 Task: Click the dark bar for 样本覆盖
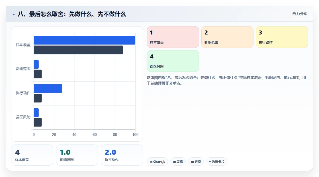[78, 50]
